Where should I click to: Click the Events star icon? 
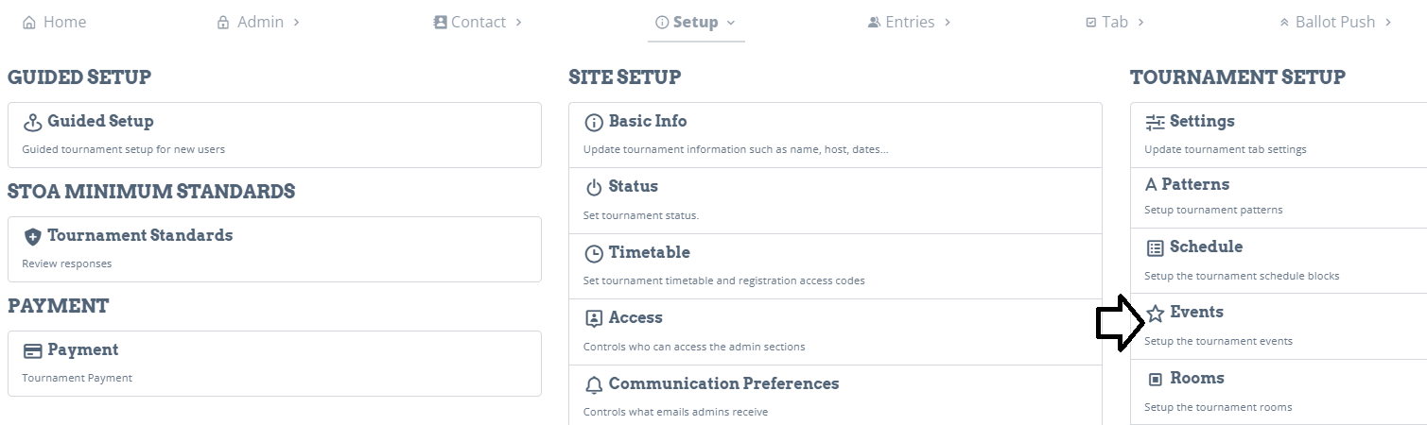(x=1155, y=313)
